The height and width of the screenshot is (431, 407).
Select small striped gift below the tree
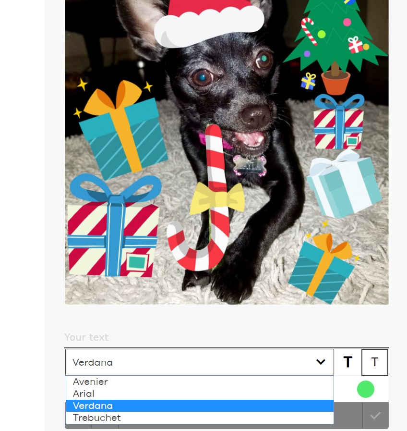(x=339, y=122)
